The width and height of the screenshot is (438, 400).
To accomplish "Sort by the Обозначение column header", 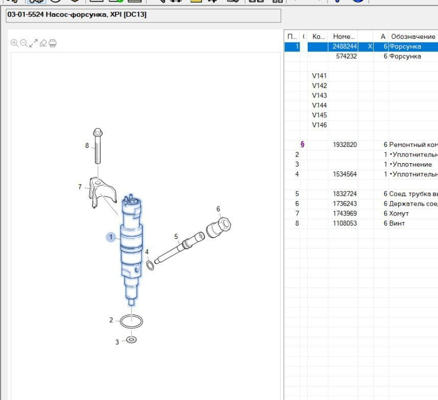I will pos(412,36).
